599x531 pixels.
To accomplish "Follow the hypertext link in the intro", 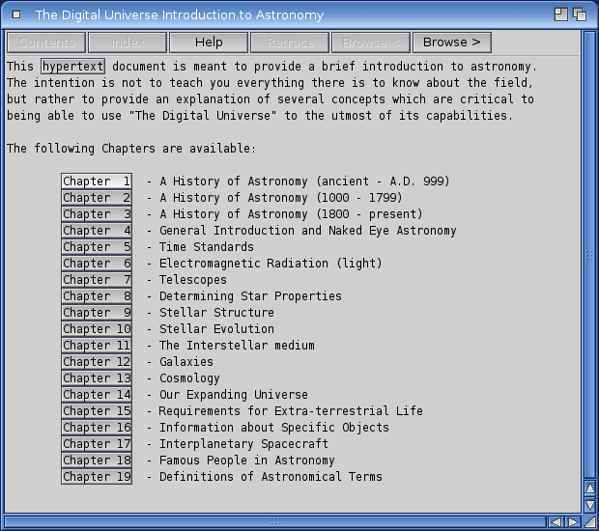I will tap(73, 67).
